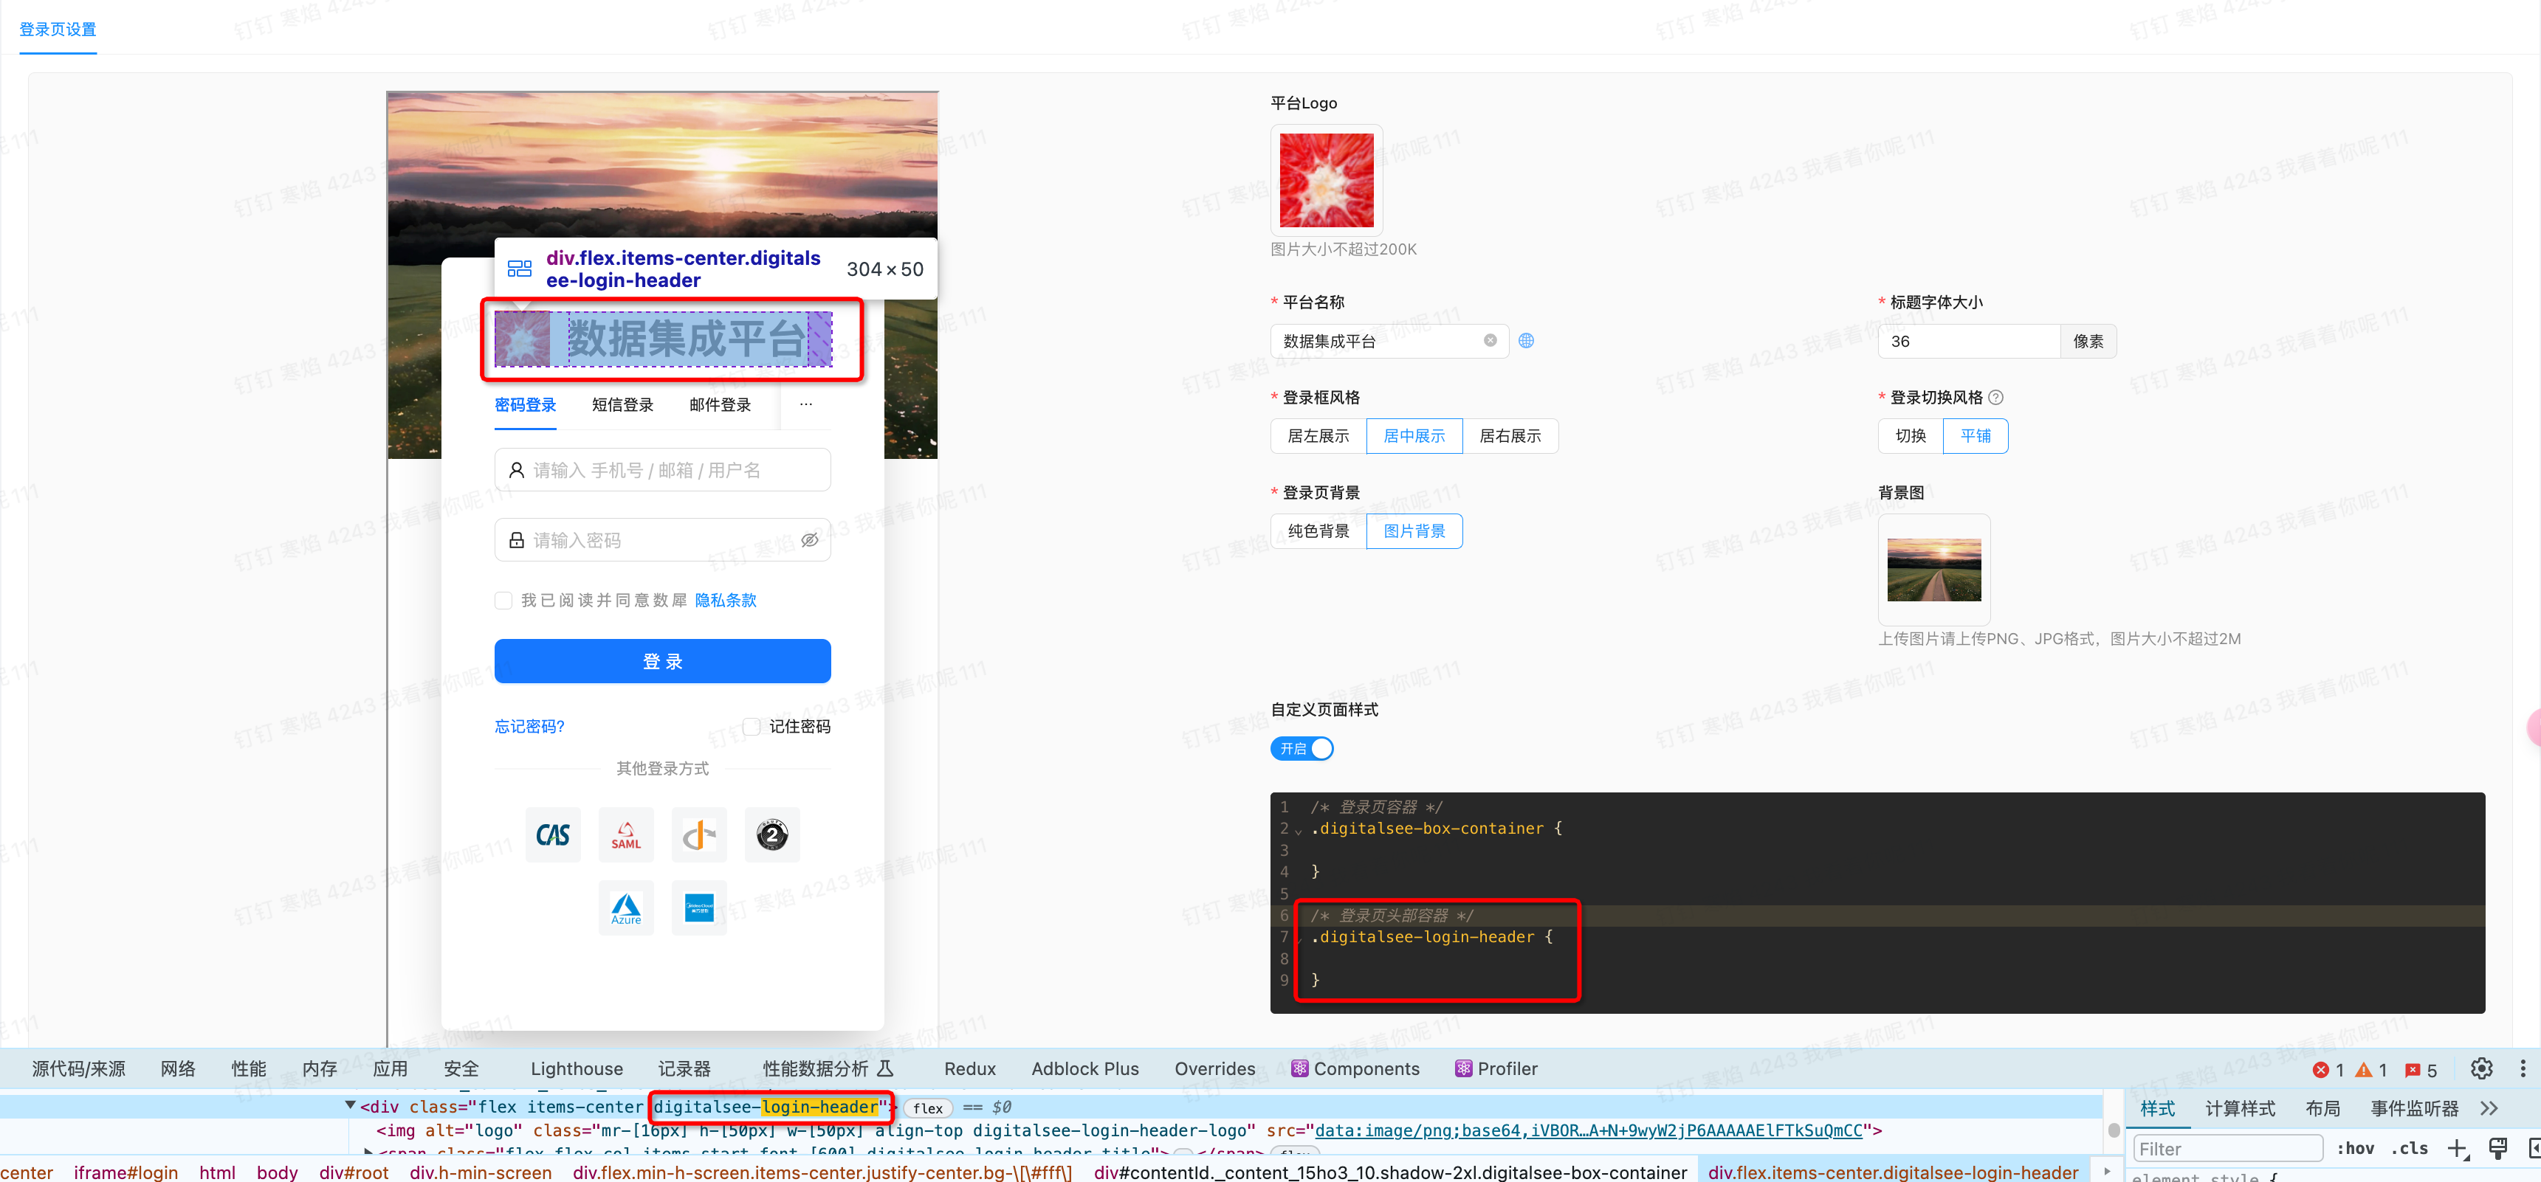Open DevTools settings gear
The image size is (2541, 1182).
point(2480,1068)
